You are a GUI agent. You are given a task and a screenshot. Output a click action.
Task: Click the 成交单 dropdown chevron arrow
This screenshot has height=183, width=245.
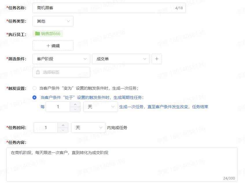click(145, 59)
